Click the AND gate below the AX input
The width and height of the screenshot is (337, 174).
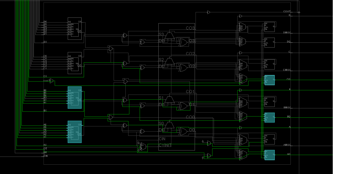tap(209, 143)
